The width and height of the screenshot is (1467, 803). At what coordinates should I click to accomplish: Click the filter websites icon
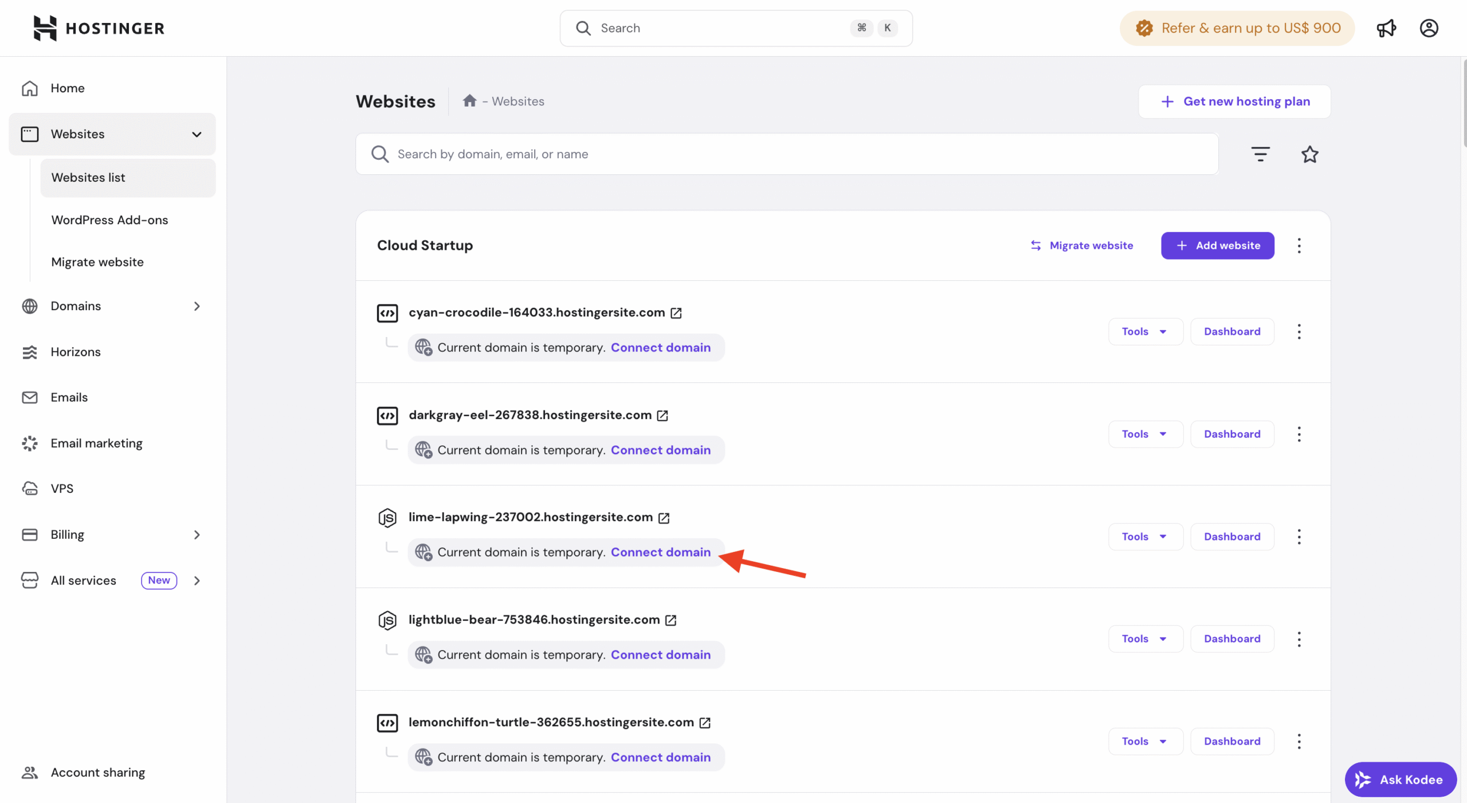click(1260, 154)
